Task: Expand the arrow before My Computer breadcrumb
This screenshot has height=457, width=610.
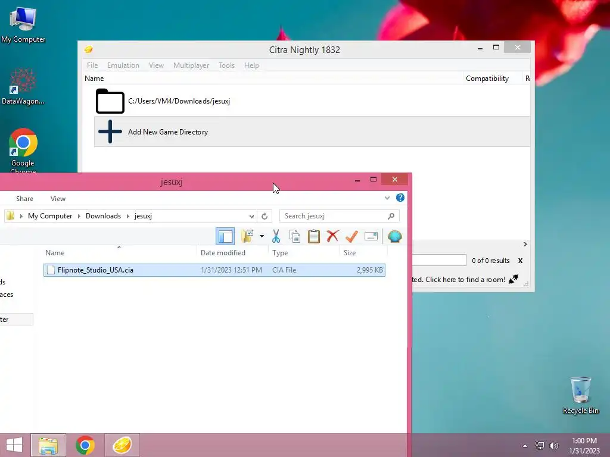Action: [x=21, y=216]
